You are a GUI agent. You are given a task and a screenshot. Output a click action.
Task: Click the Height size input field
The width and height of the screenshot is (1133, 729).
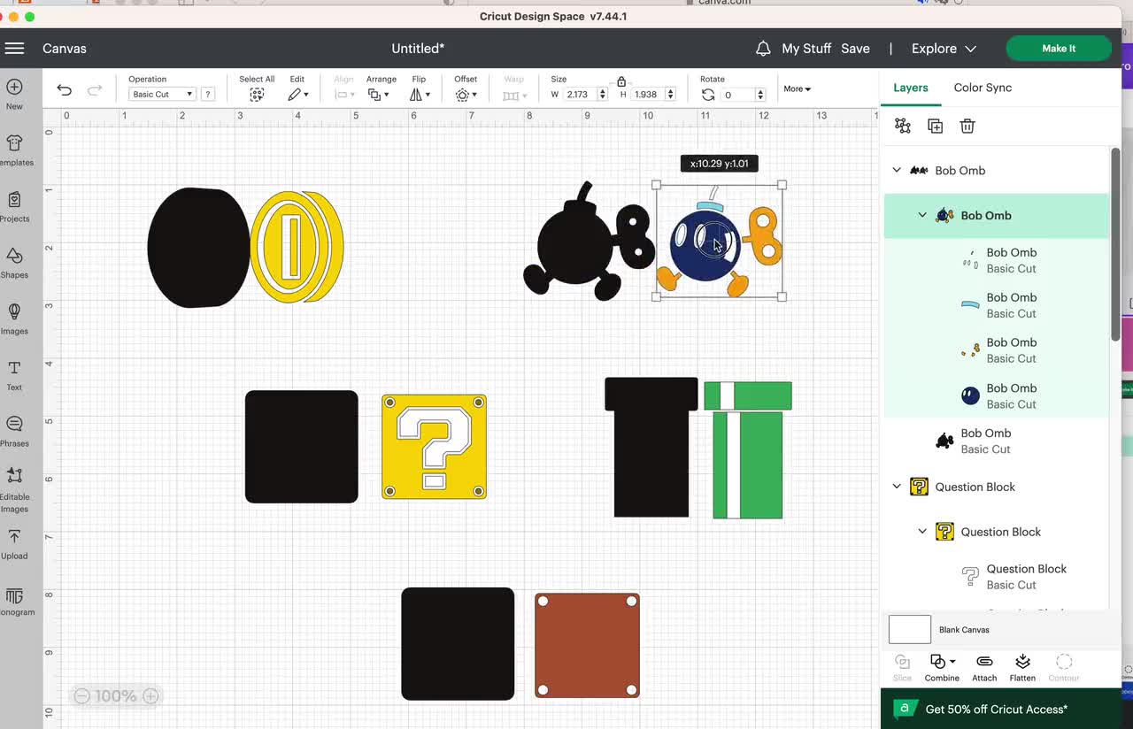click(646, 94)
